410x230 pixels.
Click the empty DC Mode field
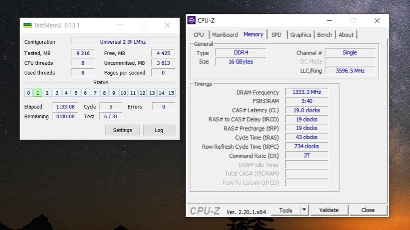coord(350,62)
